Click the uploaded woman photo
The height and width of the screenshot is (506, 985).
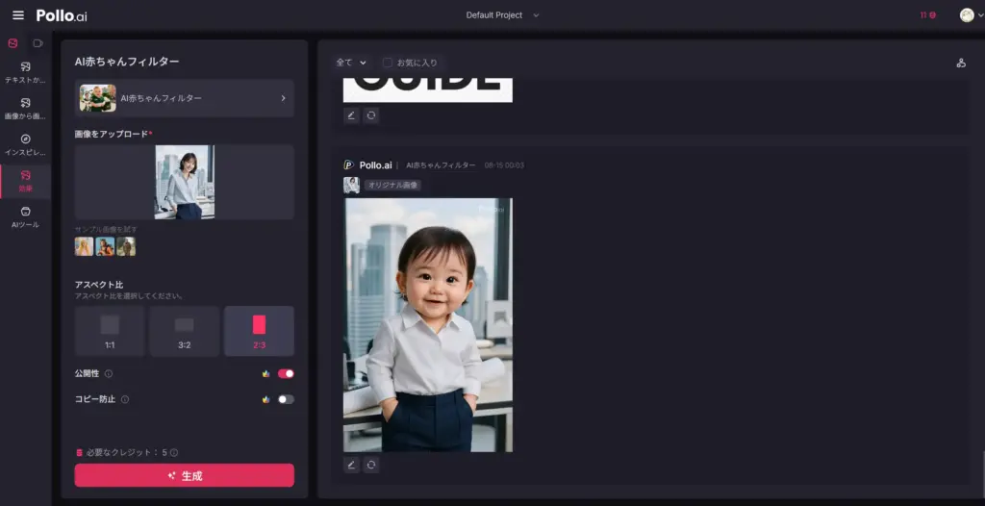[185, 182]
